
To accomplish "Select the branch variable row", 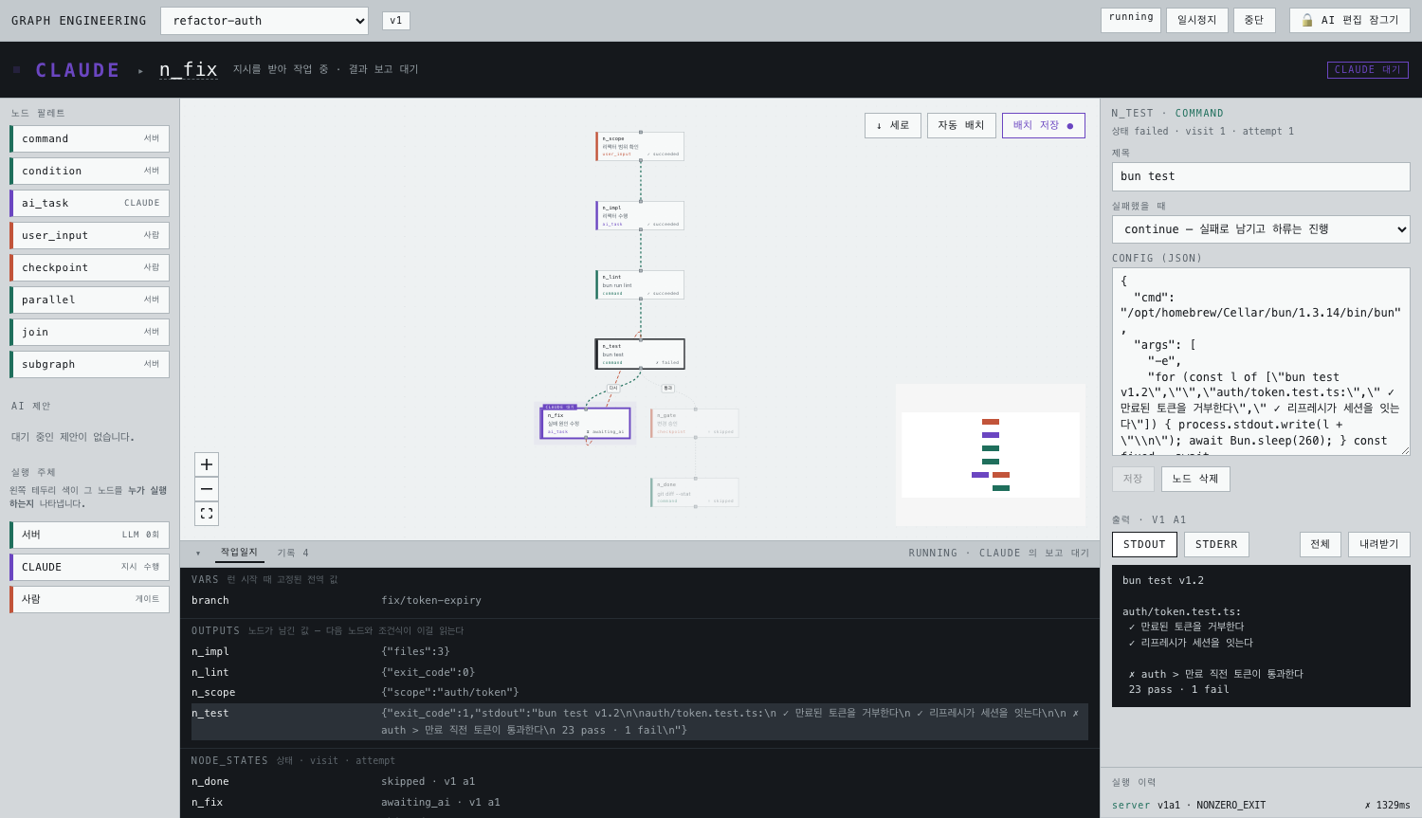I will [x=640, y=601].
